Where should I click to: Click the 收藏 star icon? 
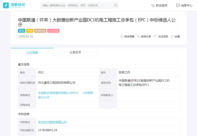(x=172, y=36)
